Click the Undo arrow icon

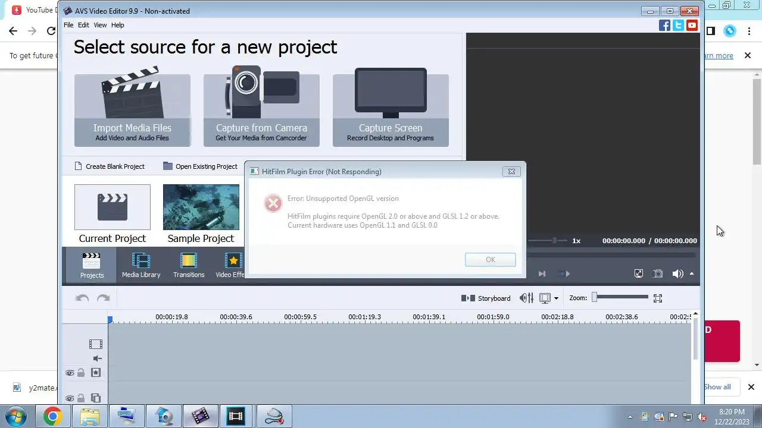pos(82,298)
